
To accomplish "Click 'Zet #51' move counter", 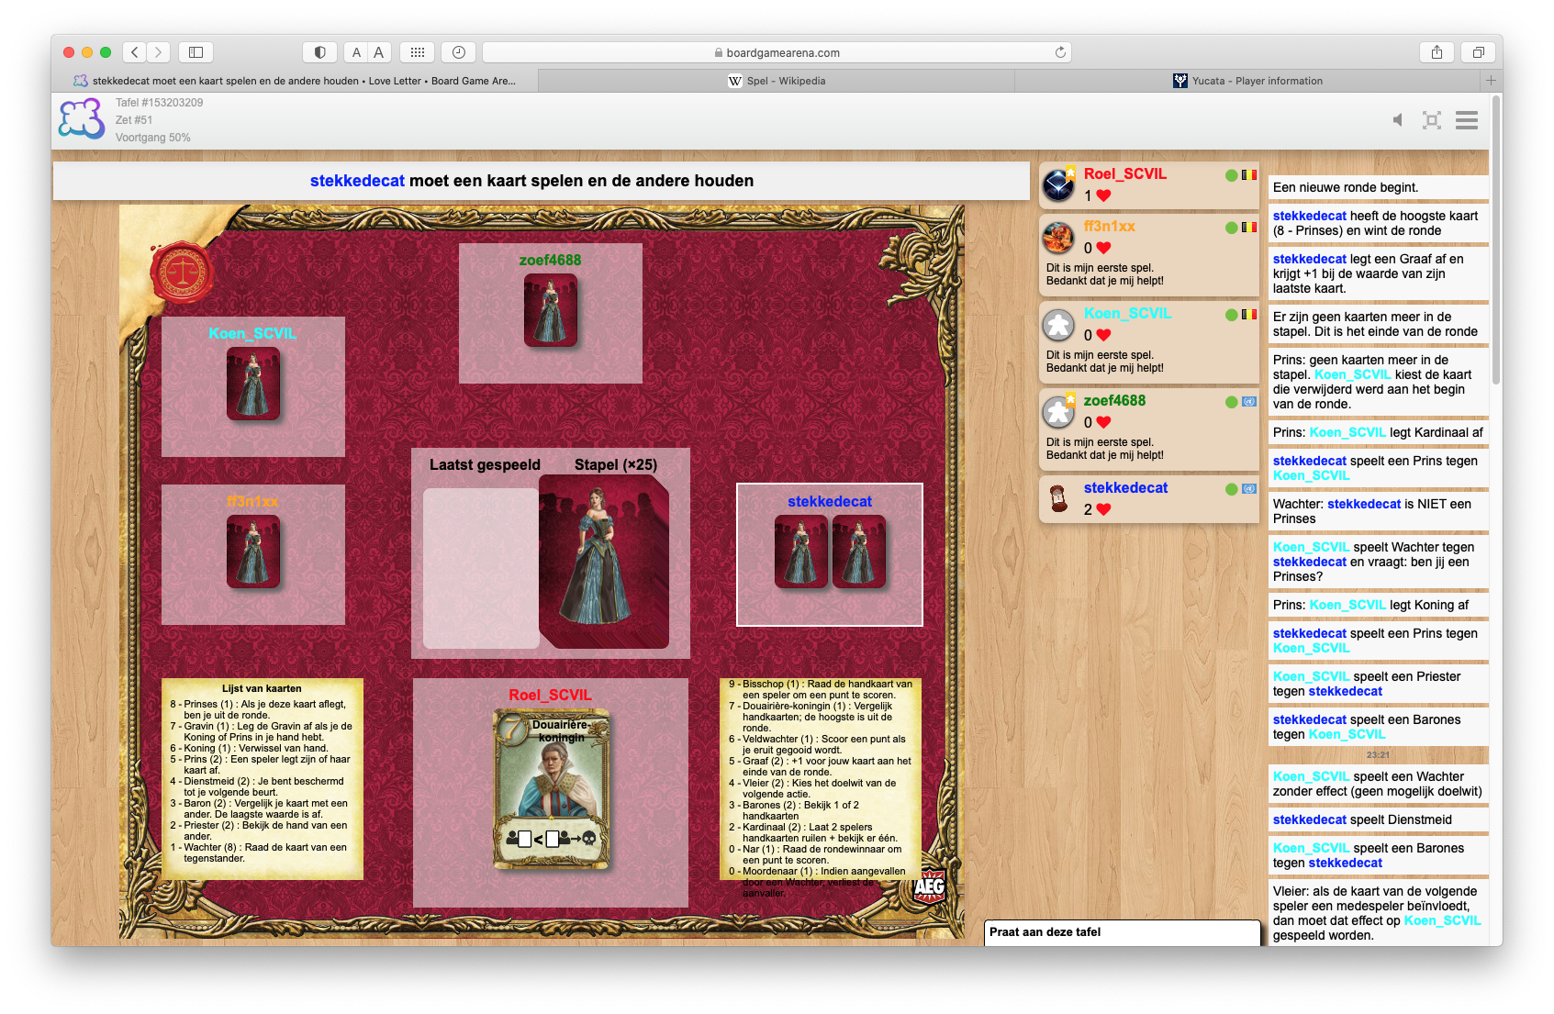I will click(134, 120).
